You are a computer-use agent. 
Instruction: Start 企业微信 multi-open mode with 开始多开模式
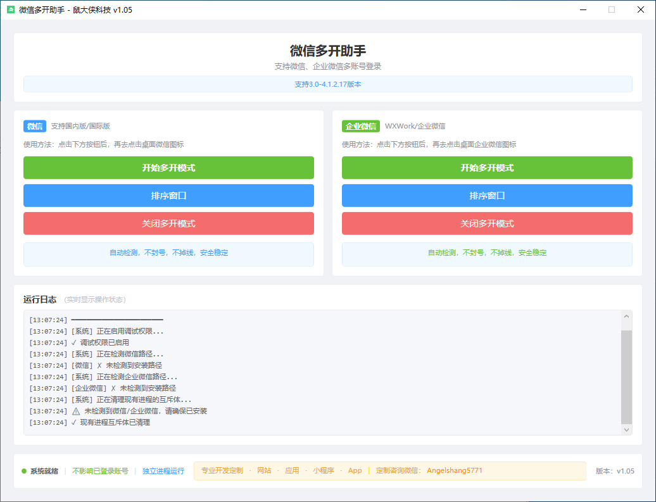(487, 168)
